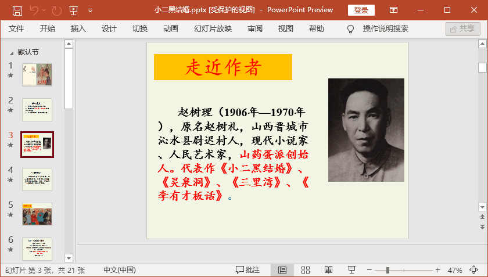Start slideshow from beginning via quick access icon
The width and height of the screenshot is (488, 277).
pos(73,10)
